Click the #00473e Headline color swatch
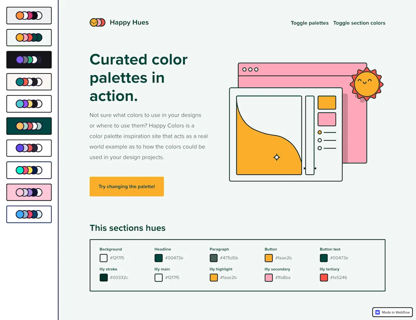Viewport: 416px width, 320px height. coord(158,258)
